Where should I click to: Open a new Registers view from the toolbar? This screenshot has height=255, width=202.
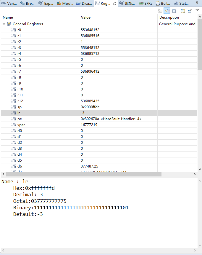pyautogui.click(x=182, y=11)
